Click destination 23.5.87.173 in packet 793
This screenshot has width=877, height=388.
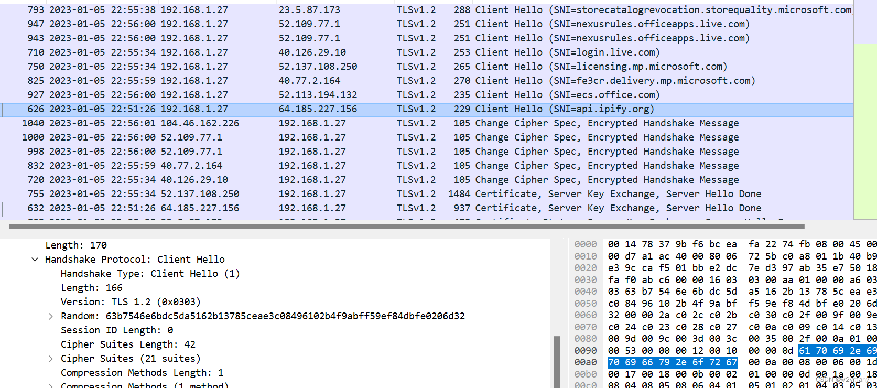[x=309, y=10]
